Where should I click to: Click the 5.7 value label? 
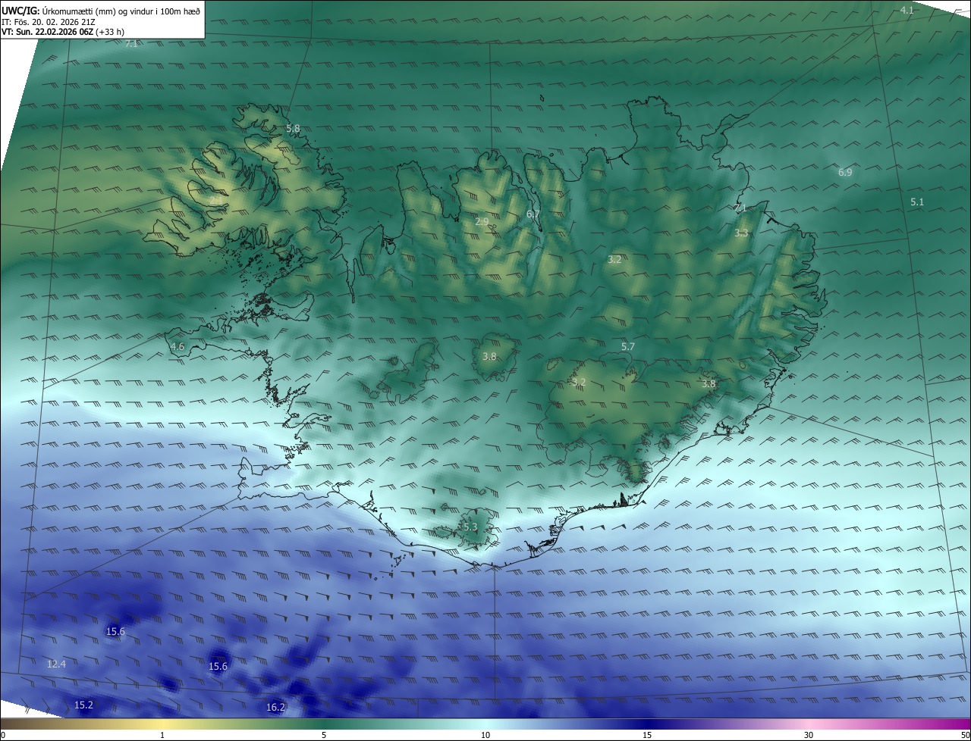[627, 346]
